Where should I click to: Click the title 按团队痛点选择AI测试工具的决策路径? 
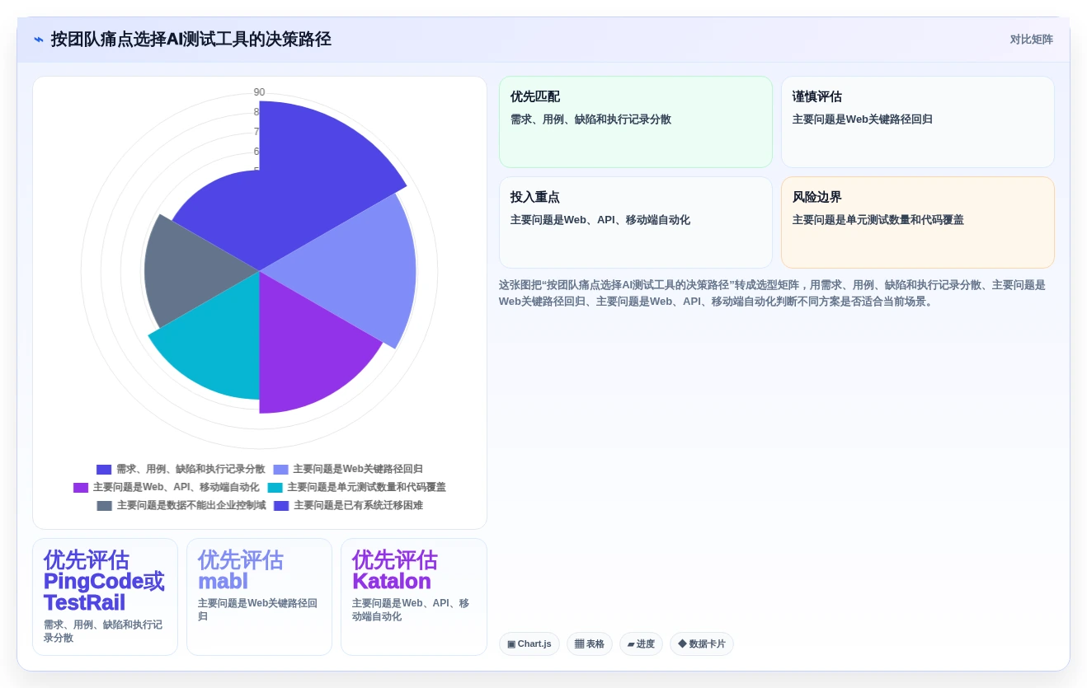point(191,40)
